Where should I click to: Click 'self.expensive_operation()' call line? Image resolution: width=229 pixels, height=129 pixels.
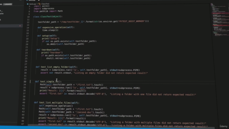[x=56, y=106]
